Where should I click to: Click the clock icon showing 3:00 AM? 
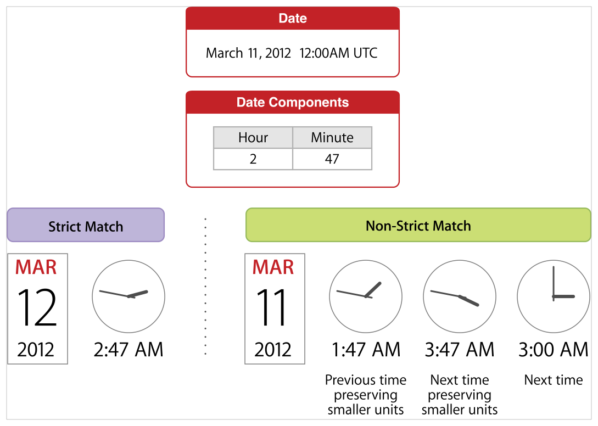point(554,296)
